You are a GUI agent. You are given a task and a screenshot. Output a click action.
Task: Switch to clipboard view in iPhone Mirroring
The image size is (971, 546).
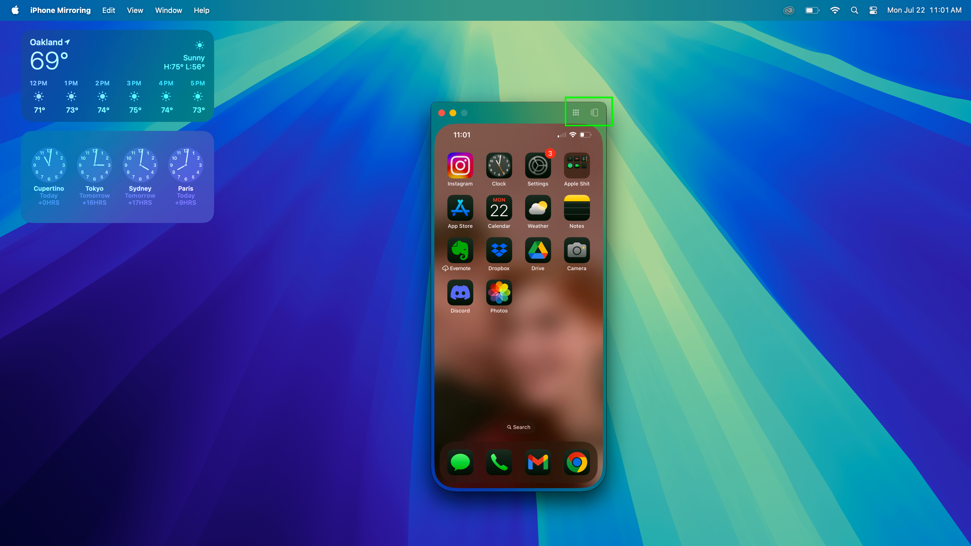[594, 113]
